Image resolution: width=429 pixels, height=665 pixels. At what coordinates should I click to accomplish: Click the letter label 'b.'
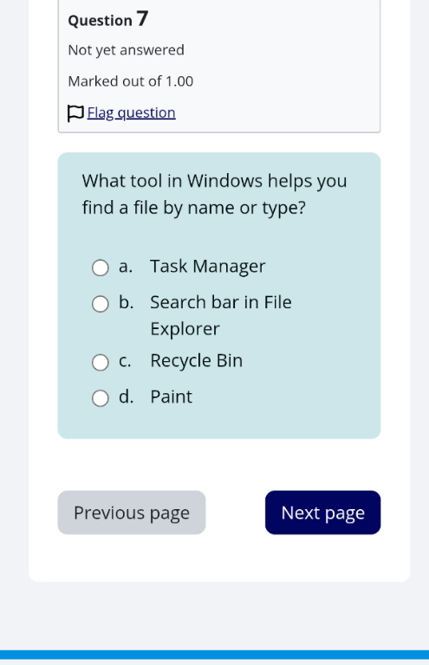[126, 302]
